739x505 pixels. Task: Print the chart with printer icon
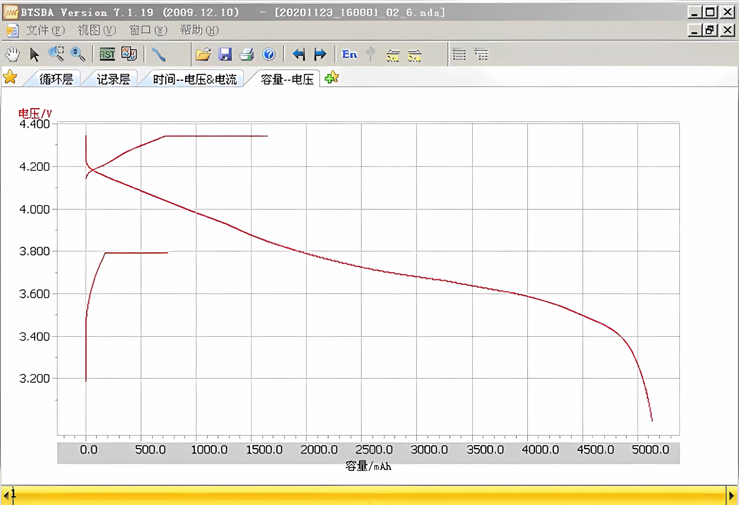(247, 54)
